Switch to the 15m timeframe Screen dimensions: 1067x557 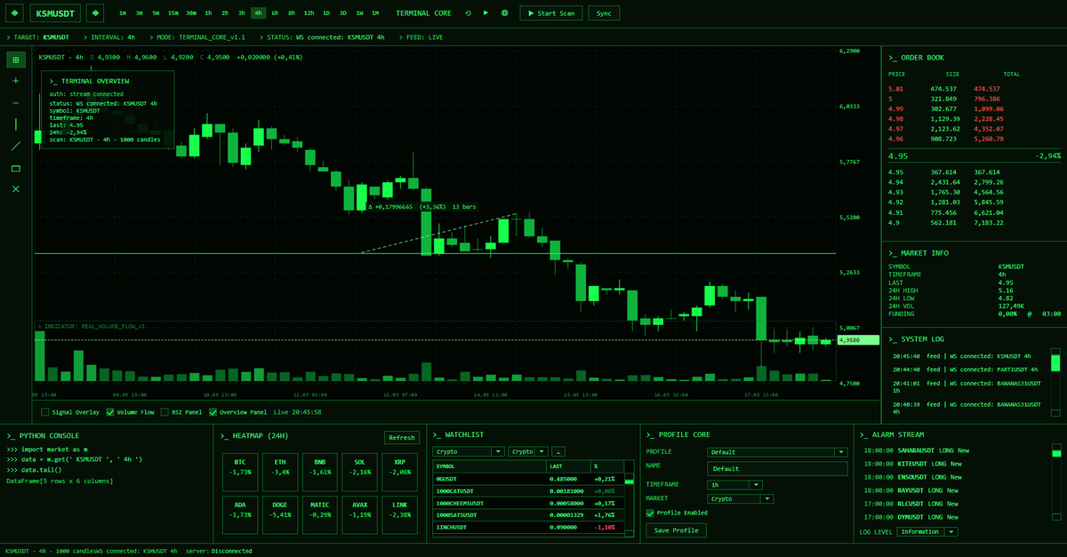click(x=173, y=13)
